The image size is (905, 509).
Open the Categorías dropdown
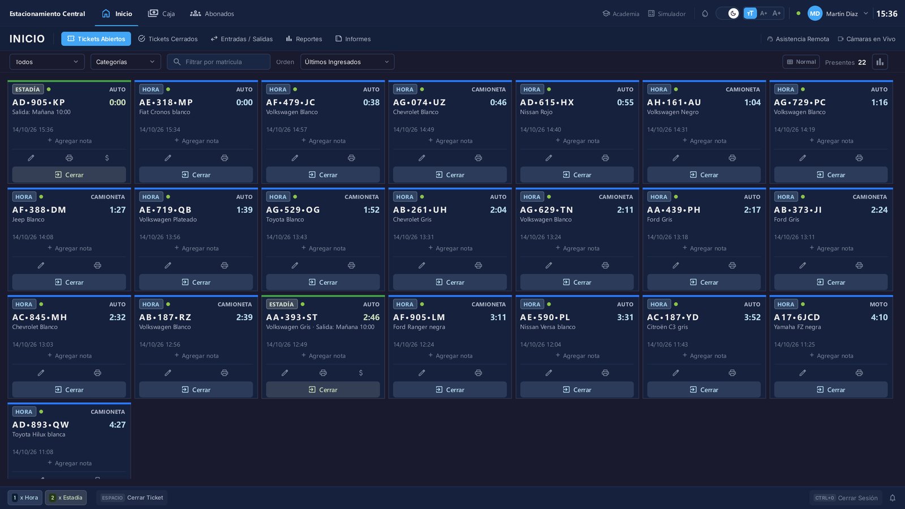[126, 62]
